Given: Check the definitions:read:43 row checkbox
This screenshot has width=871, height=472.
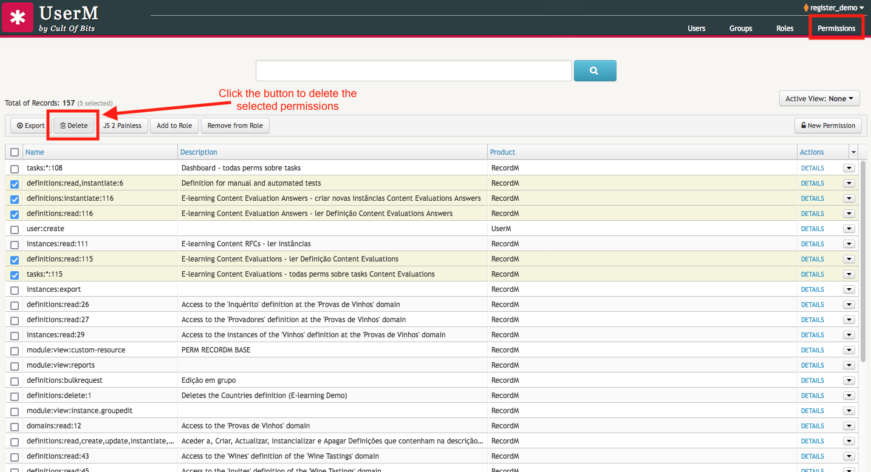Looking at the screenshot, I should click(x=15, y=457).
